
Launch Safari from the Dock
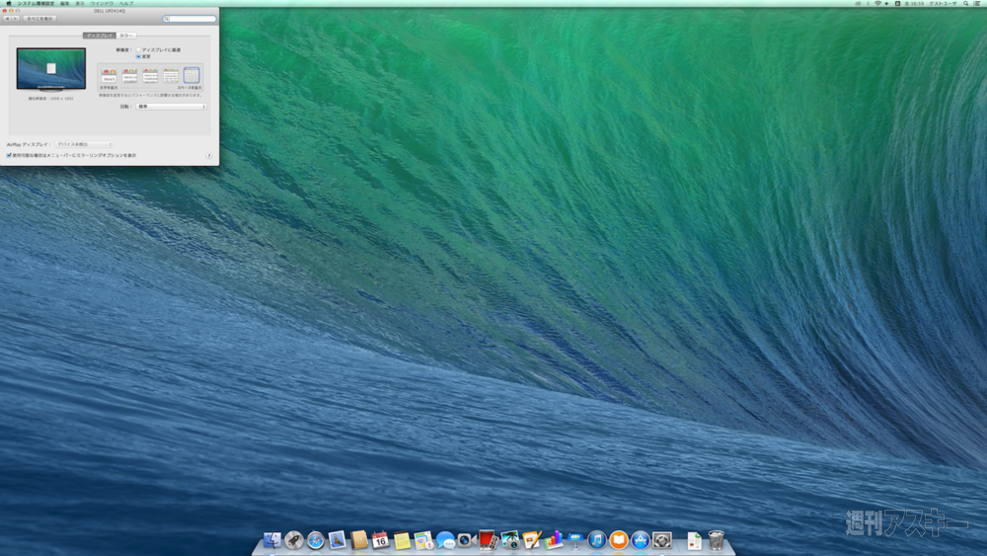click(x=316, y=540)
